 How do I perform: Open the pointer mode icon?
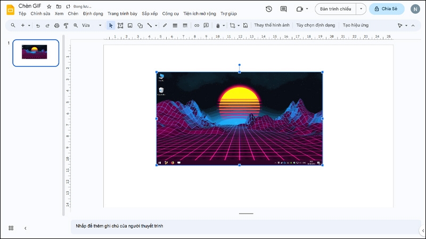click(400, 25)
